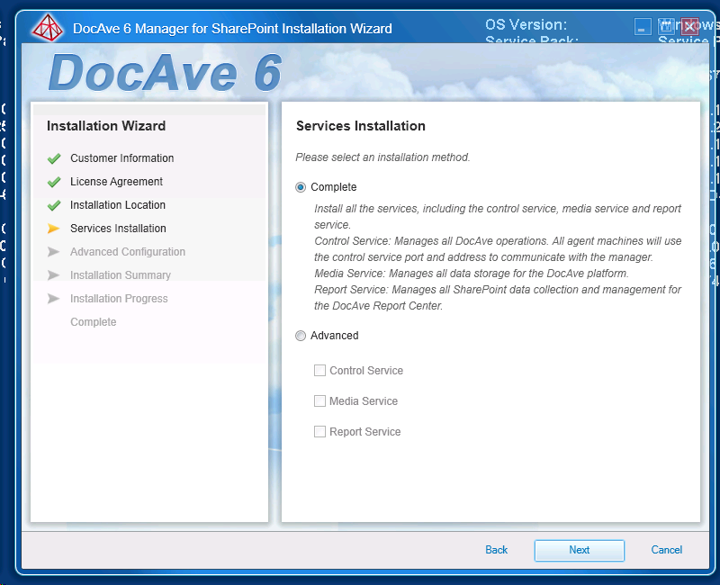
Task: Click green checkmark beside Customer Information
Action: click(54, 158)
